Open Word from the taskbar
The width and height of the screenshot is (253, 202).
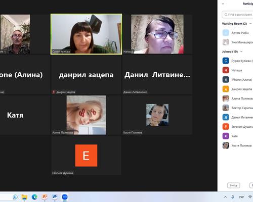tap(55, 197)
